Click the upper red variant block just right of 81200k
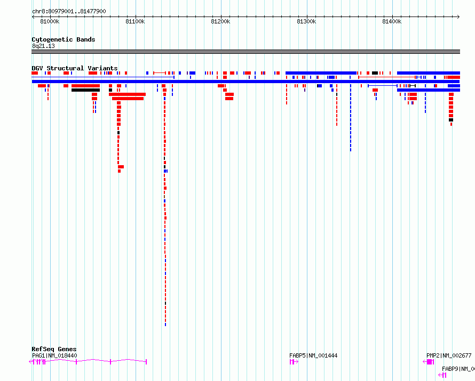 [229, 94]
